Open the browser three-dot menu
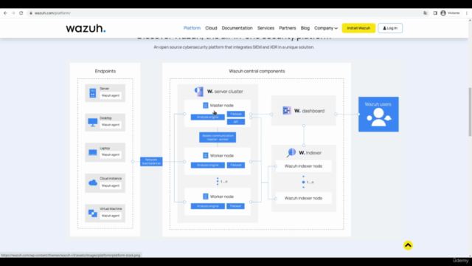The width and height of the screenshot is (472, 266). pyautogui.click(x=467, y=13)
